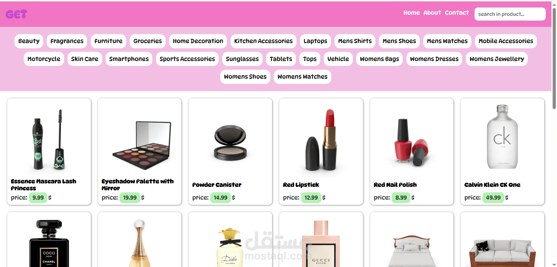Open Eyeshadow Palette product image

click(x=140, y=139)
